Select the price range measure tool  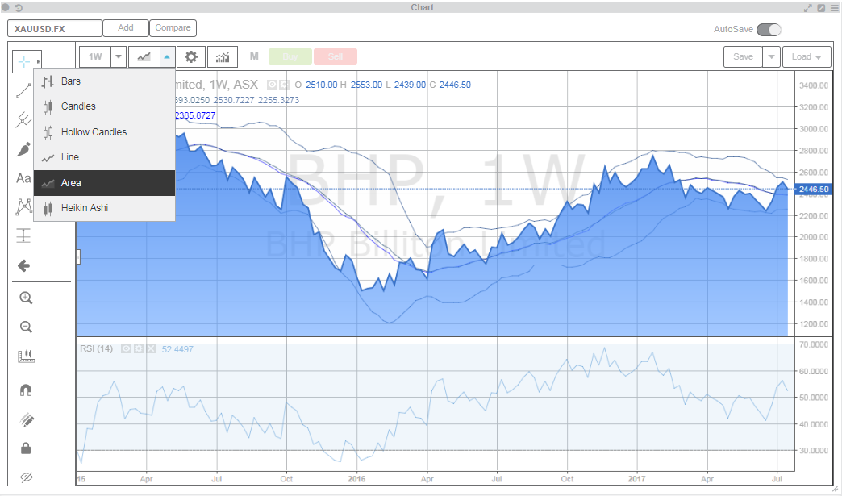(x=23, y=235)
